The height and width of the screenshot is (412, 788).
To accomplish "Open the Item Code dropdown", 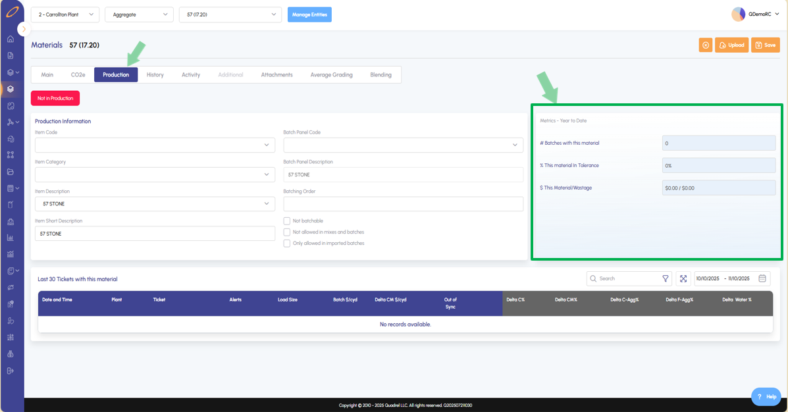I will point(155,145).
